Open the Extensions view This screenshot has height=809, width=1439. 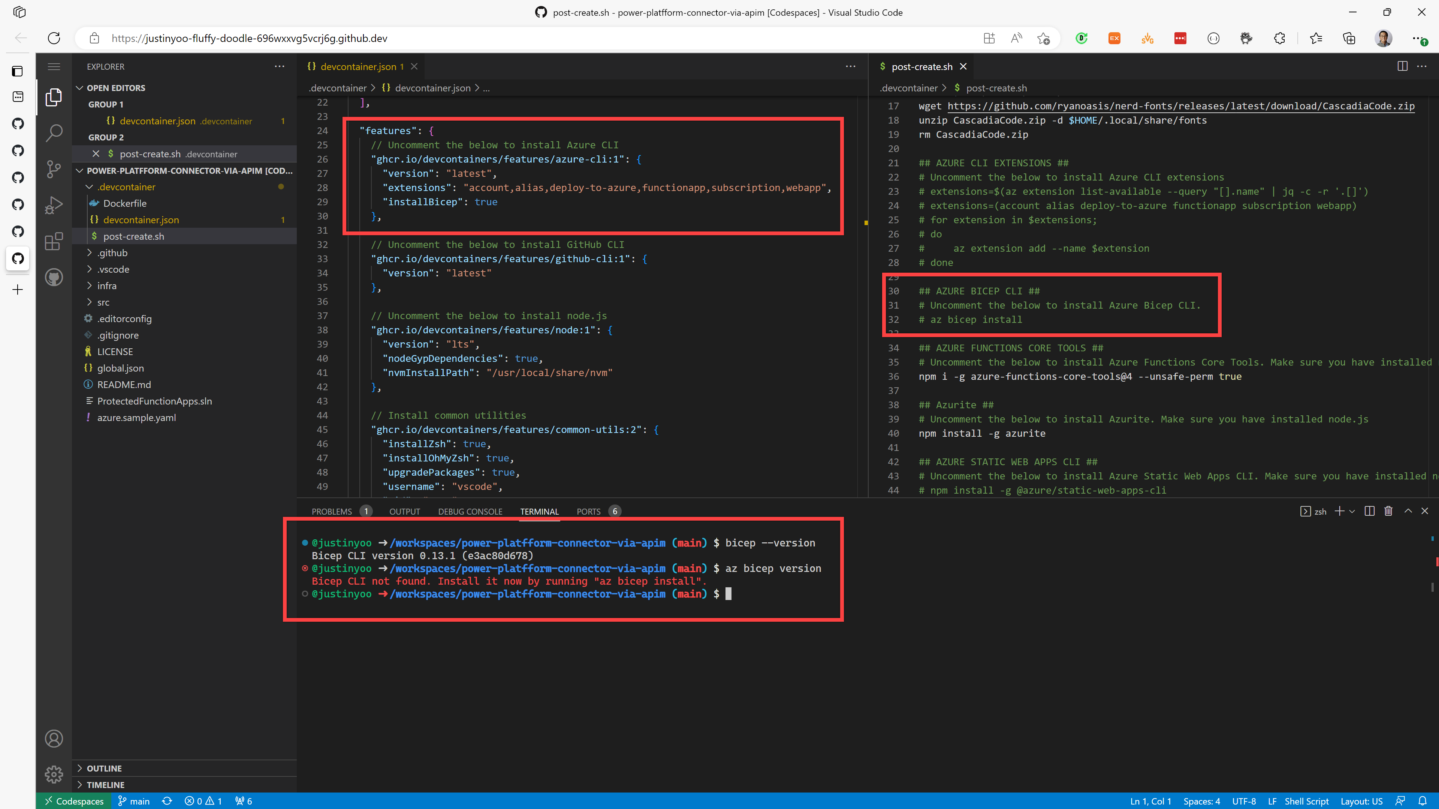click(x=54, y=241)
